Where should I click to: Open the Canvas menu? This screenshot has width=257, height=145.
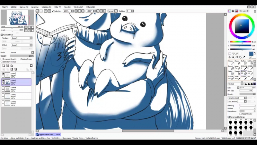pyautogui.click(x=24, y=7)
